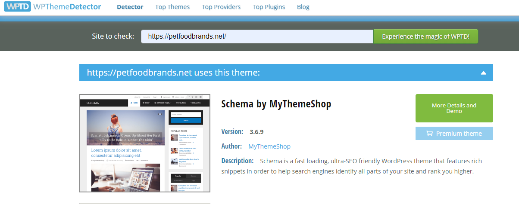Click the 'Site to check:' label
The image size is (519, 204).
(113, 37)
